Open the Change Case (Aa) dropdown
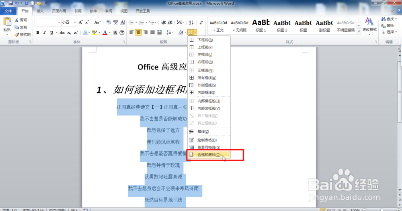The height and width of the screenshot is (211, 402). click(97, 22)
